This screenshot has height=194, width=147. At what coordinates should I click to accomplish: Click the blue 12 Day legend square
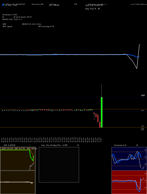coord(3,5)
